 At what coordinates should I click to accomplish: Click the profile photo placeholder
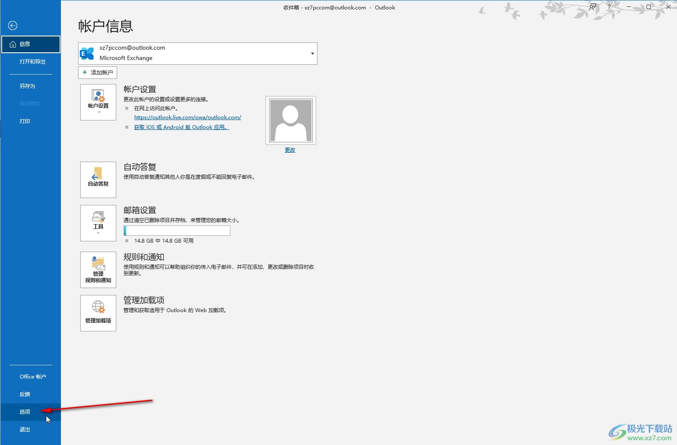[x=290, y=120]
